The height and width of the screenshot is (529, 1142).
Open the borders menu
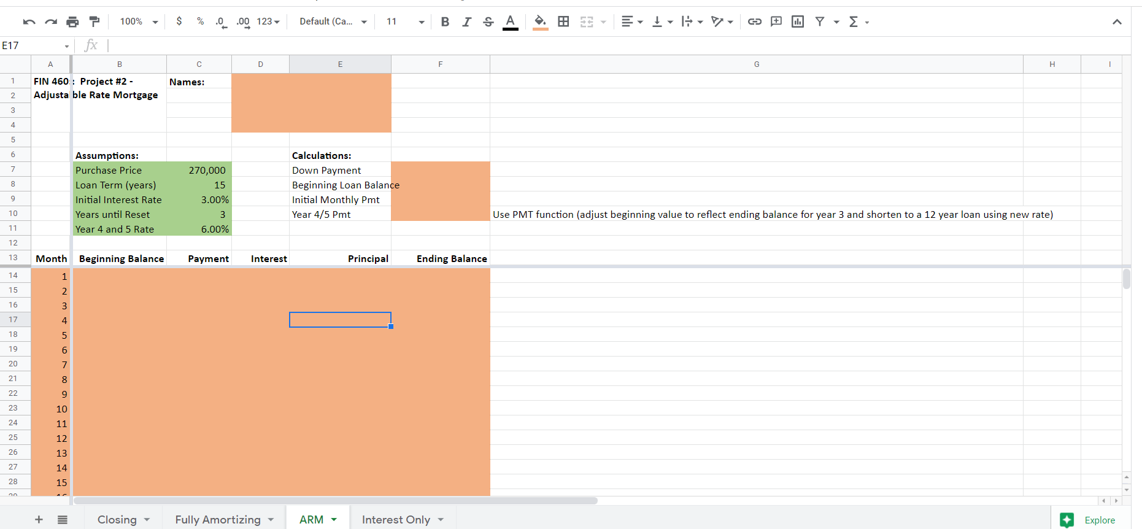(x=563, y=22)
